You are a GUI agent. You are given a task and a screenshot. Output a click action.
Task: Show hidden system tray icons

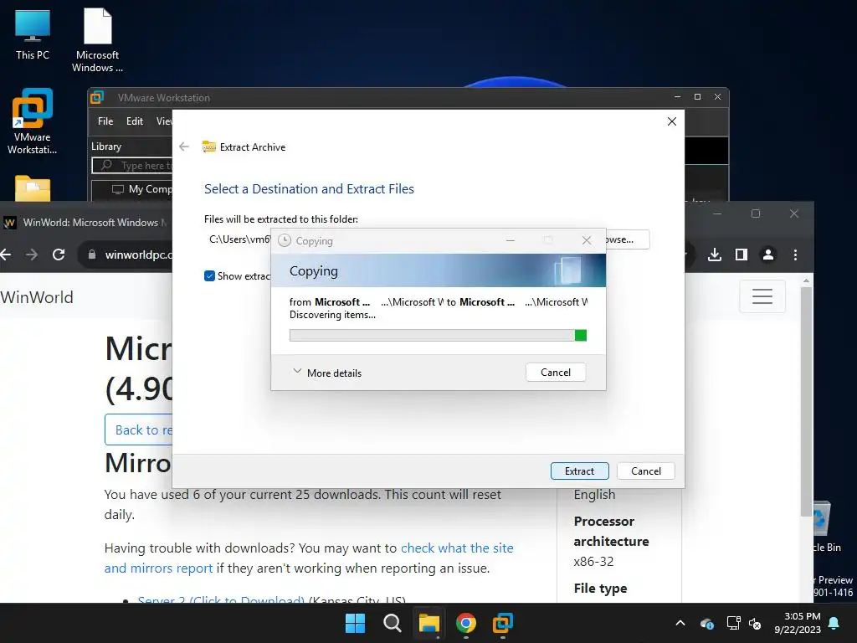tap(680, 623)
